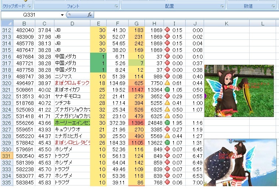Click the red diamond icon in row 312
The height and width of the screenshot is (191, 279).
167,29
